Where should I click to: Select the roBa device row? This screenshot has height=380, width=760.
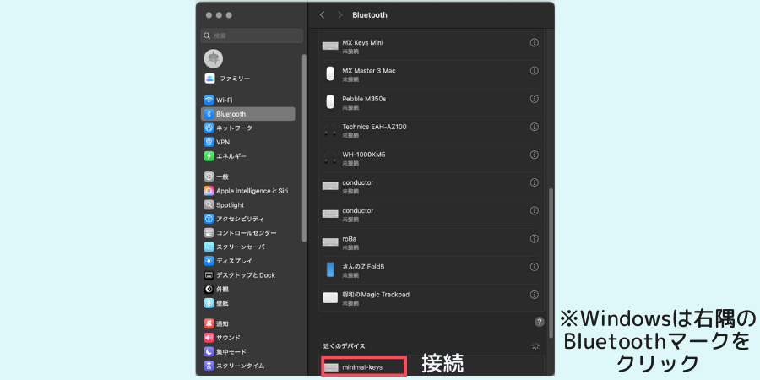(x=432, y=242)
